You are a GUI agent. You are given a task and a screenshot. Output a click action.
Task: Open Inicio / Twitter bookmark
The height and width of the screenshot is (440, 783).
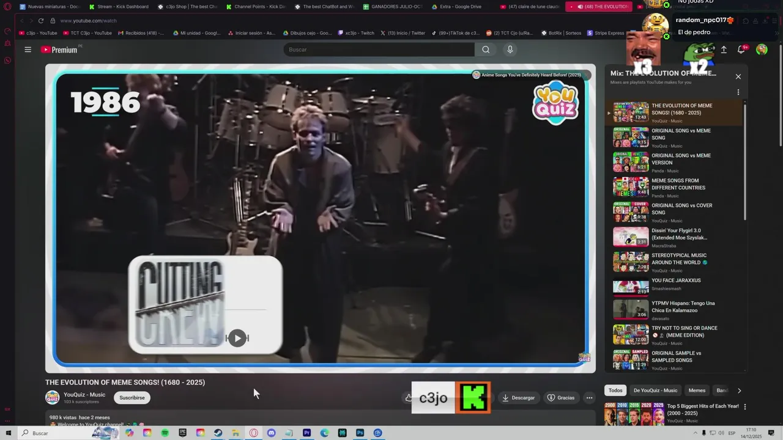(x=403, y=33)
